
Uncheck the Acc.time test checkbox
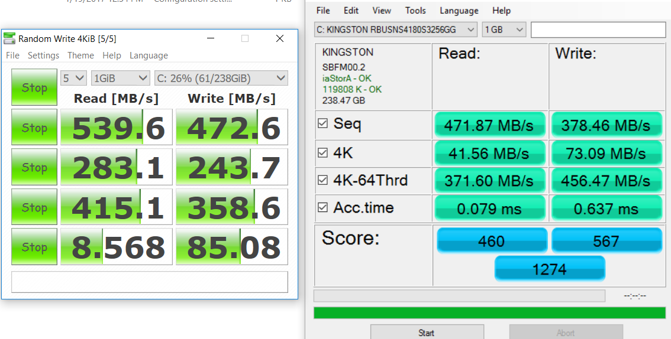[322, 207]
